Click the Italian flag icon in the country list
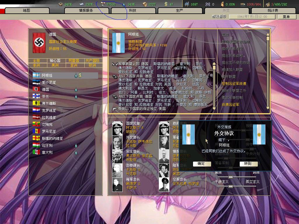The height and width of the screenshot is (224, 299). pos(36,152)
